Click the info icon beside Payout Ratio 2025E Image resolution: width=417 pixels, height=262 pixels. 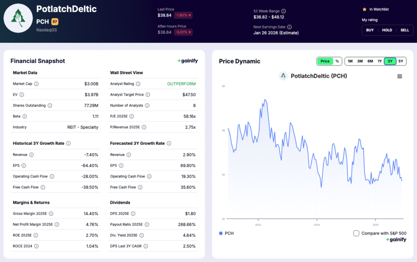(147, 225)
